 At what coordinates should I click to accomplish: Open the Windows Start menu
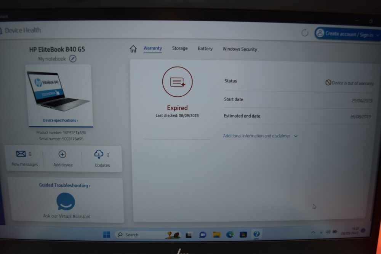tap(106, 234)
